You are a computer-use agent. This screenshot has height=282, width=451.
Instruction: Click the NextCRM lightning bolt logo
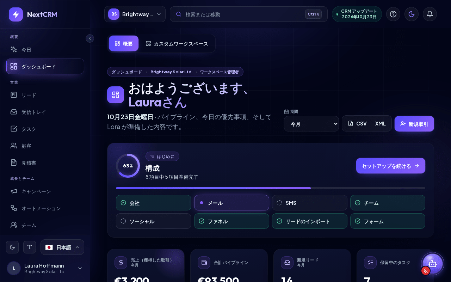click(x=16, y=14)
